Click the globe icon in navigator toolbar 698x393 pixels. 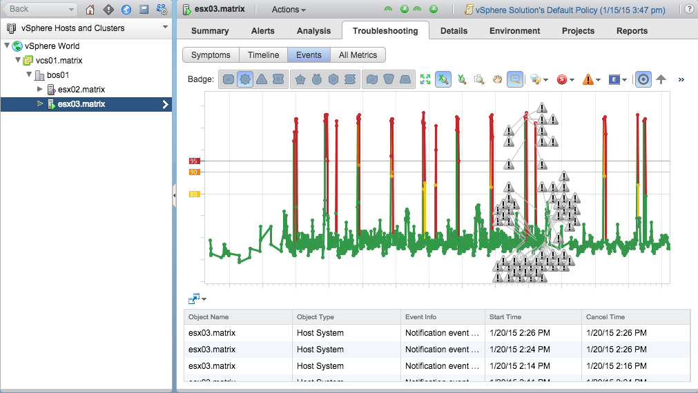click(x=126, y=10)
